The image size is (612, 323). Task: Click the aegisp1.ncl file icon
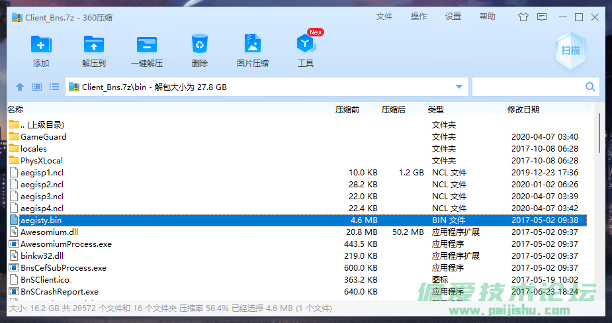(14, 172)
